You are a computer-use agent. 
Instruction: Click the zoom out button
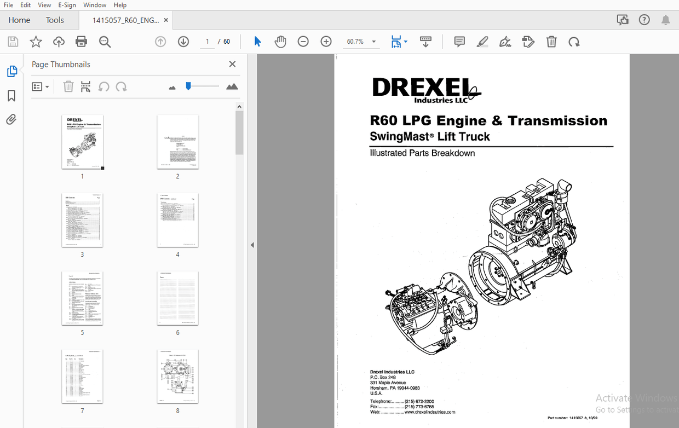coord(303,42)
